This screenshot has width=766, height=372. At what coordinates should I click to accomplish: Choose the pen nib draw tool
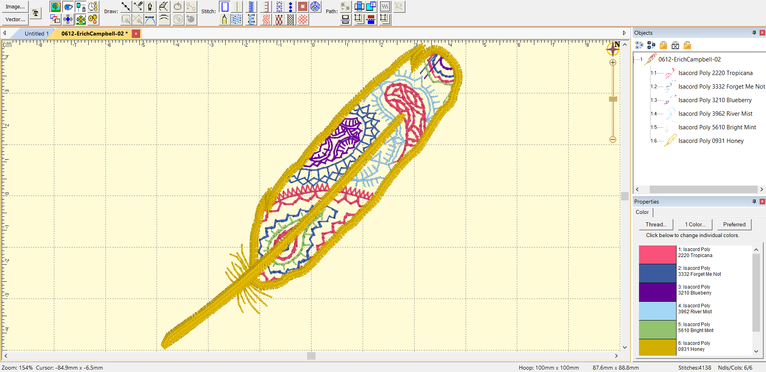click(150, 7)
